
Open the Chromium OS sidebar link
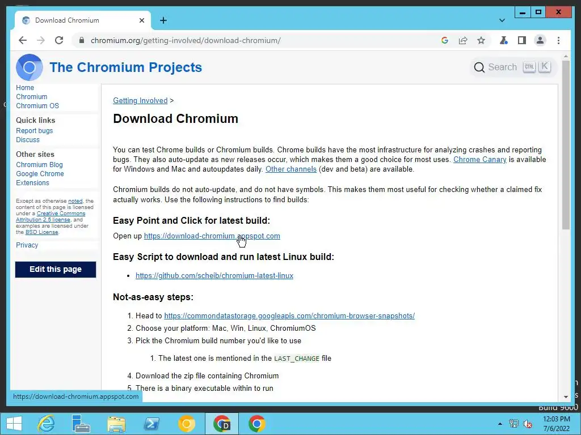37,106
